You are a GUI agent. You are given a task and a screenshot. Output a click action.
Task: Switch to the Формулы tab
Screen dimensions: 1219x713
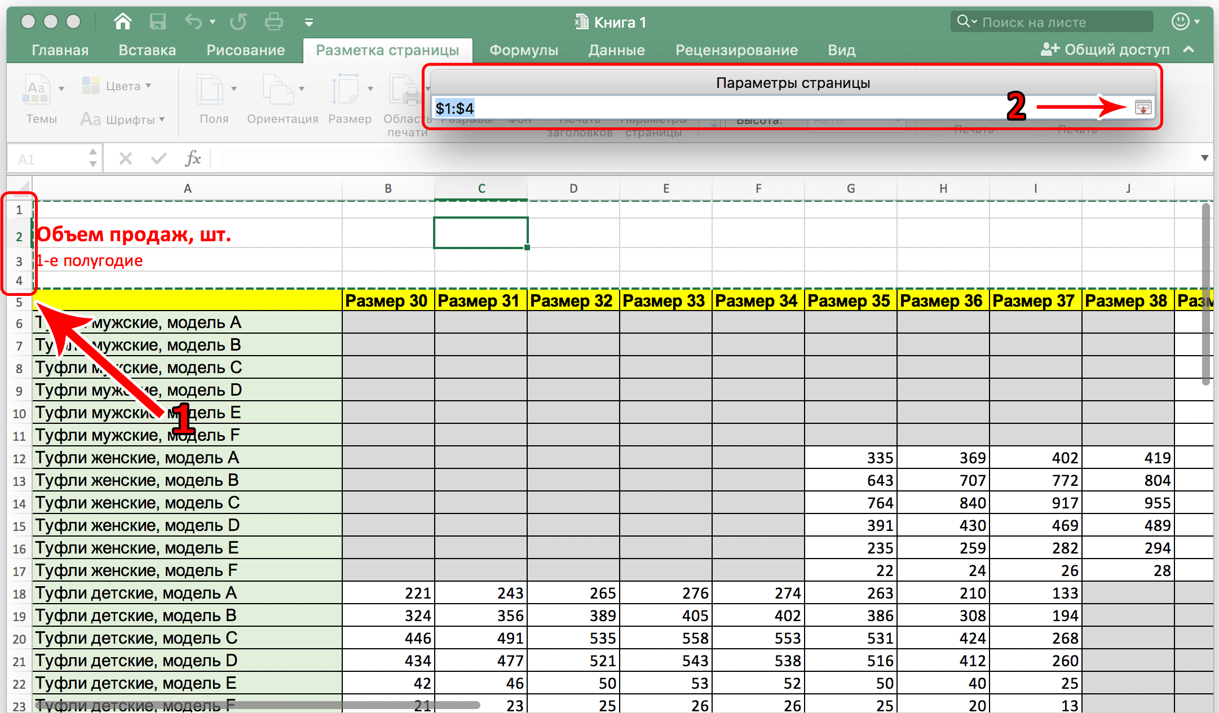[x=524, y=50]
